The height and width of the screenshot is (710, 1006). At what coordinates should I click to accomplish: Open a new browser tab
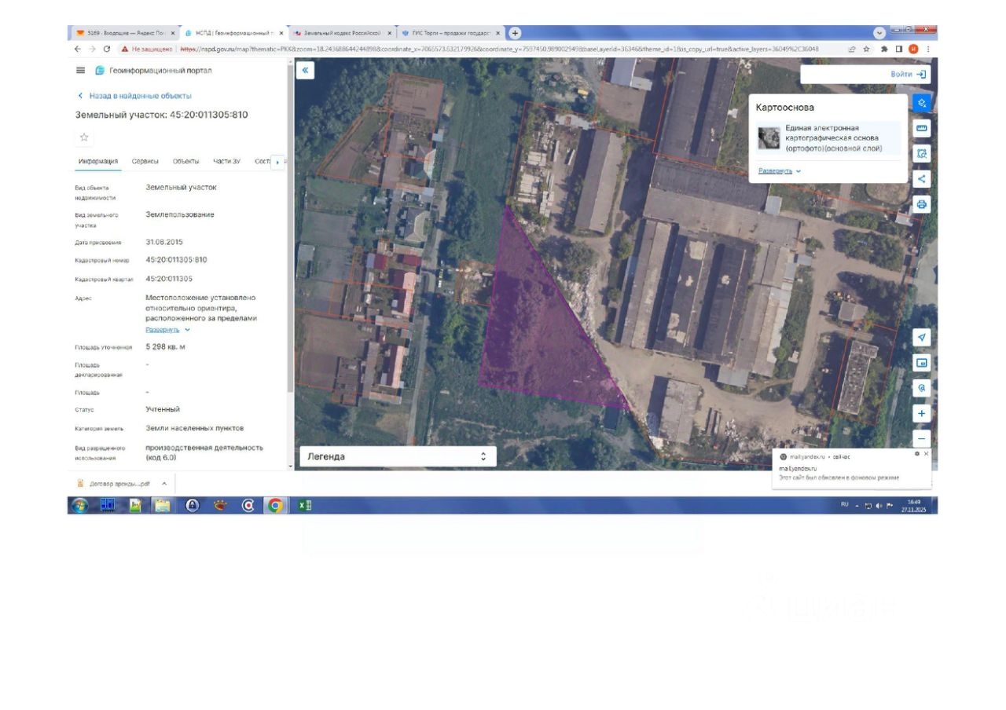coord(516,33)
